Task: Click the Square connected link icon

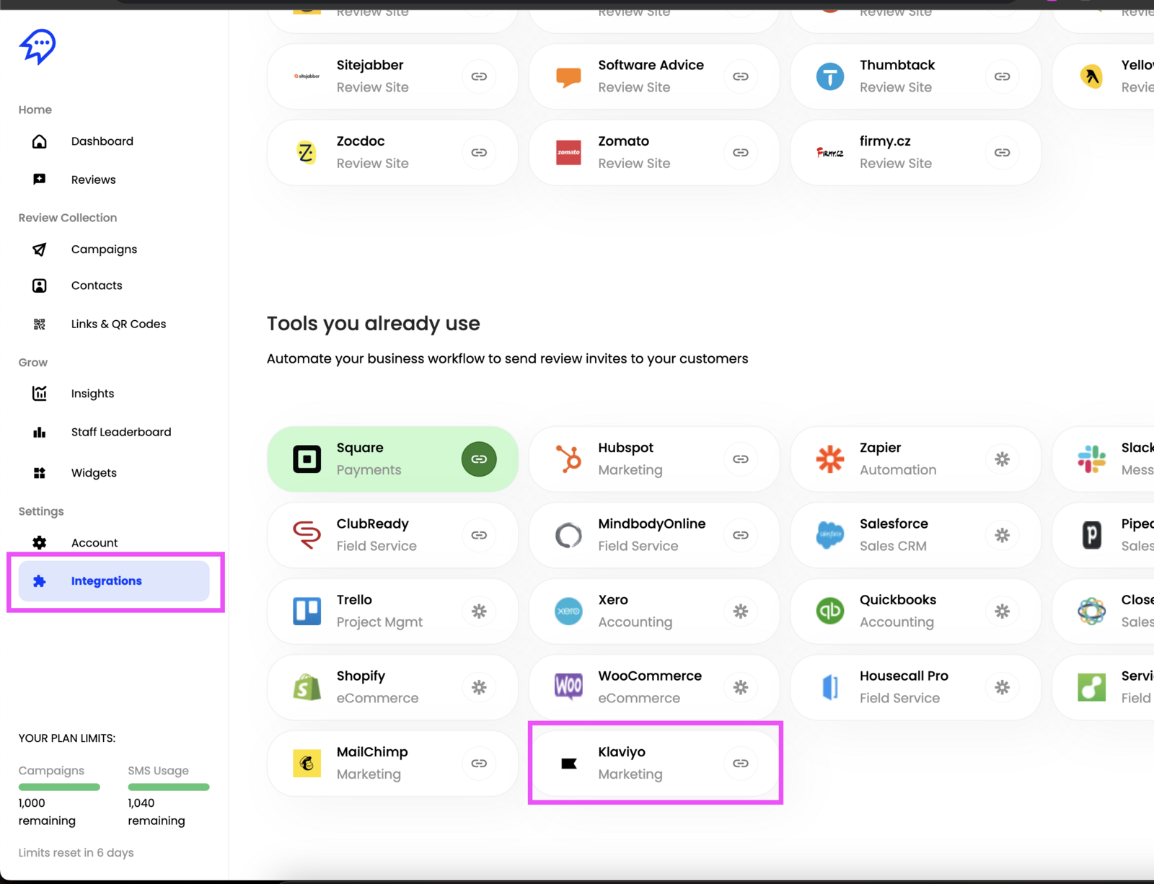Action: click(479, 459)
